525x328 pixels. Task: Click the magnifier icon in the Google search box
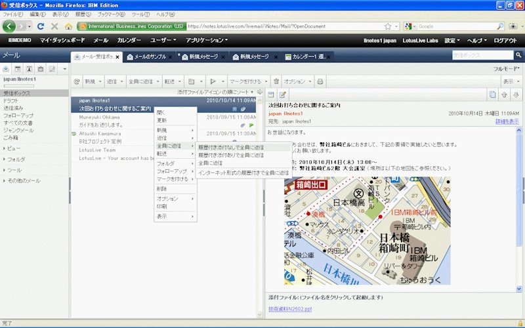(x=500, y=26)
